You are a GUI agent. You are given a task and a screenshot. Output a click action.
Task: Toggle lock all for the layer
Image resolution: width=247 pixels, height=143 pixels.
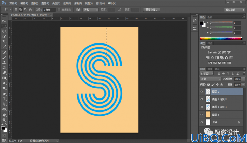(222, 85)
